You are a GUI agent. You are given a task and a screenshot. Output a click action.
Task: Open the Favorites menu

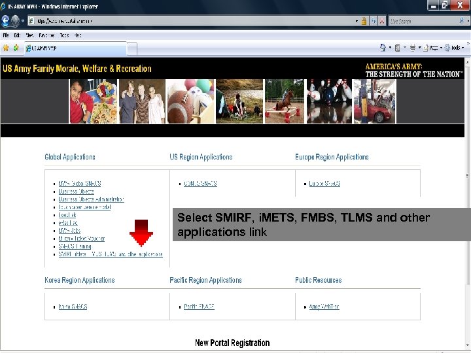tap(46, 35)
